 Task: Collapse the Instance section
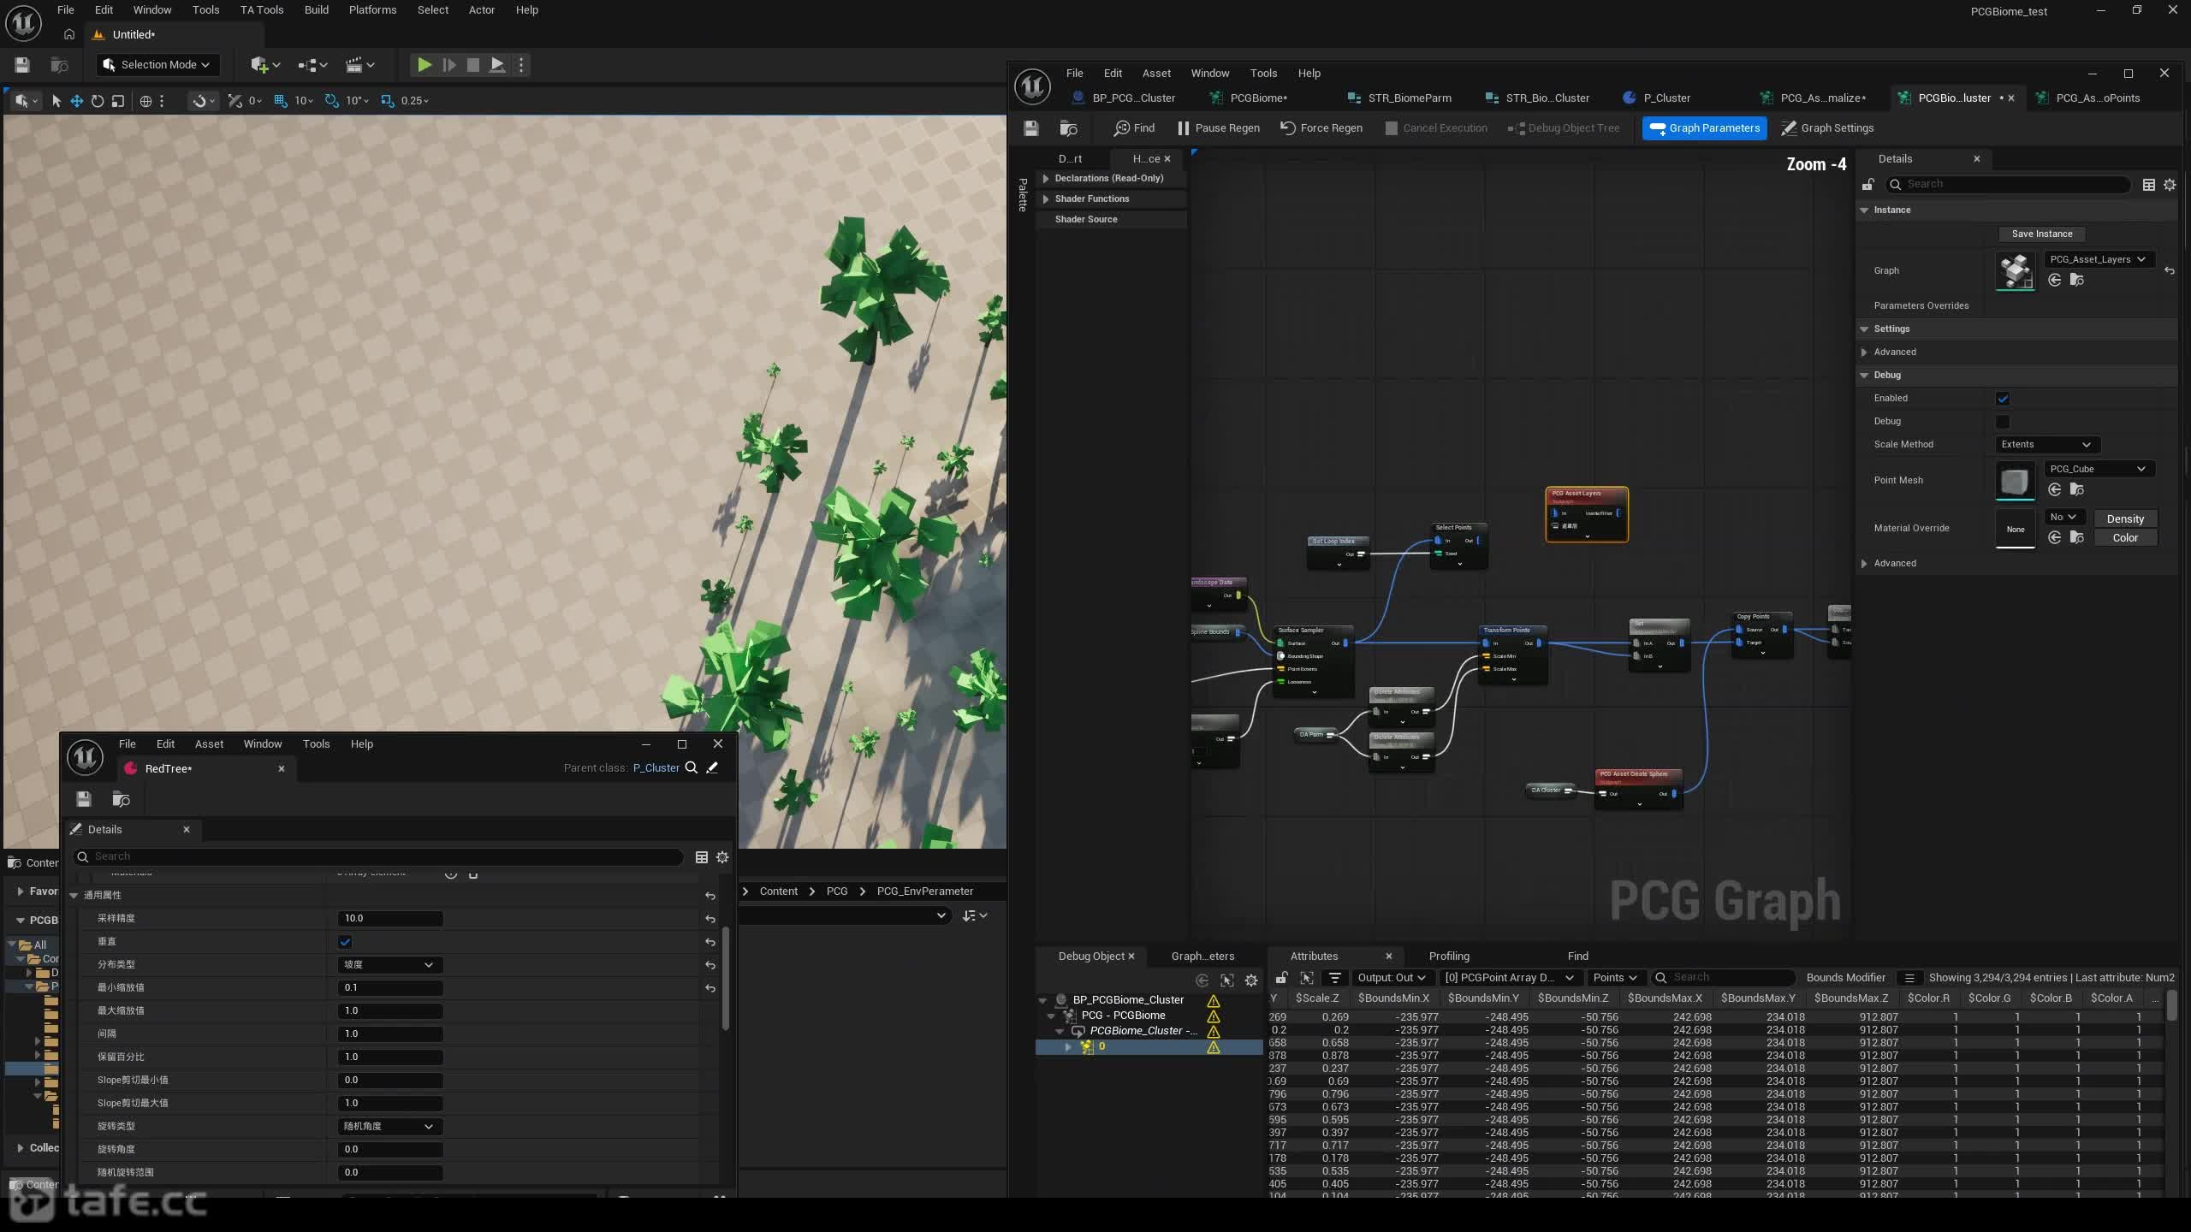[1864, 210]
